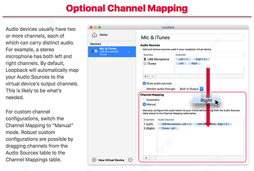Edit the Mic & iTunes name field
The width and height of the screenshot is (254, 171).
(192, 37)
